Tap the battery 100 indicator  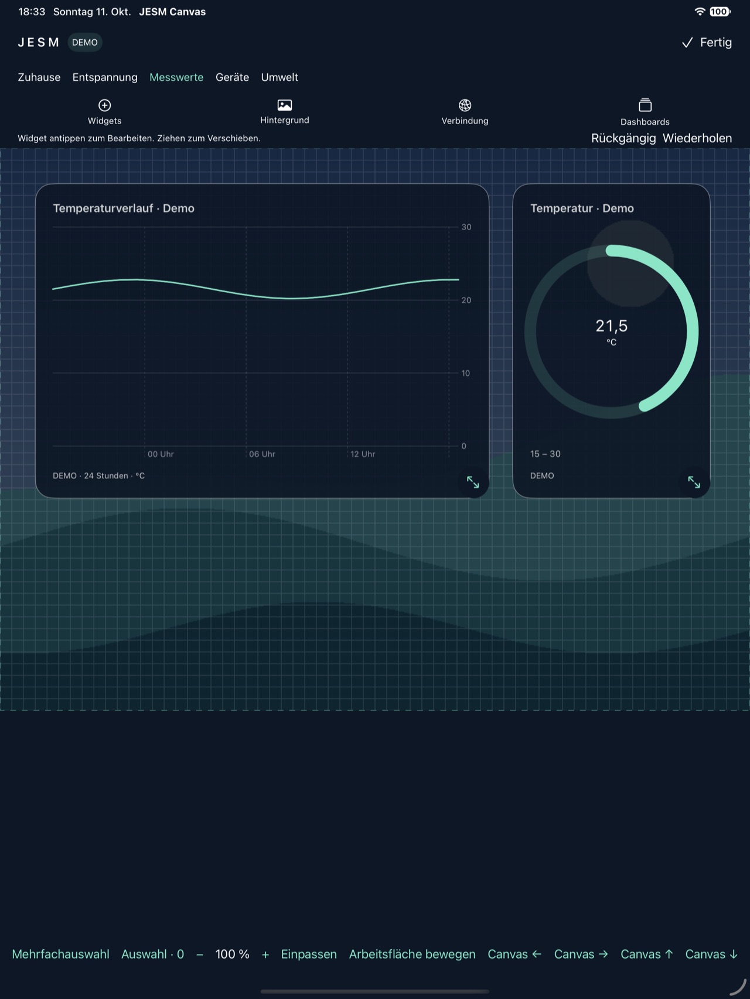tap(720, 12)
